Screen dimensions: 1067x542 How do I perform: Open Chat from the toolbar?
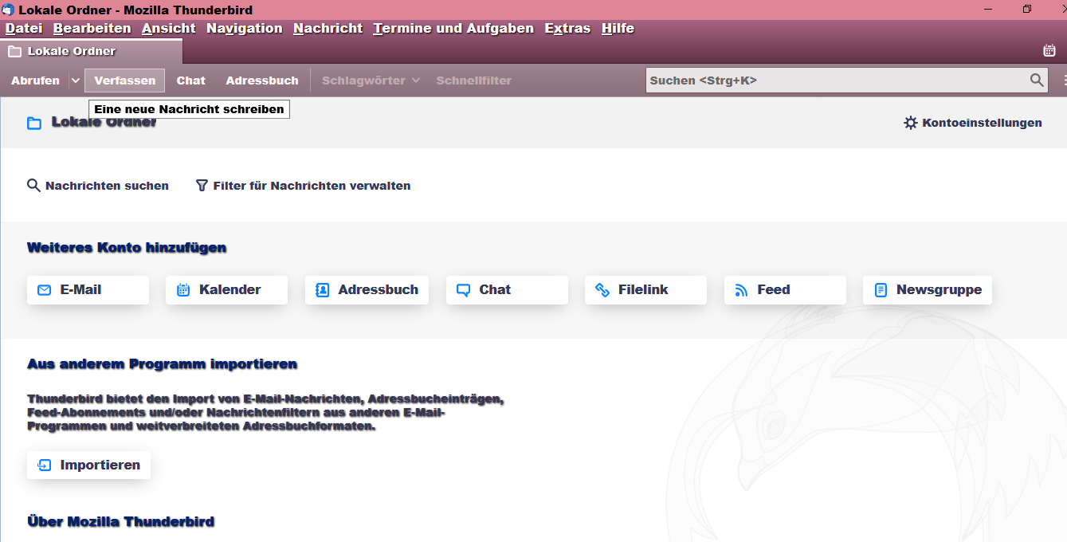click(191, 81)
